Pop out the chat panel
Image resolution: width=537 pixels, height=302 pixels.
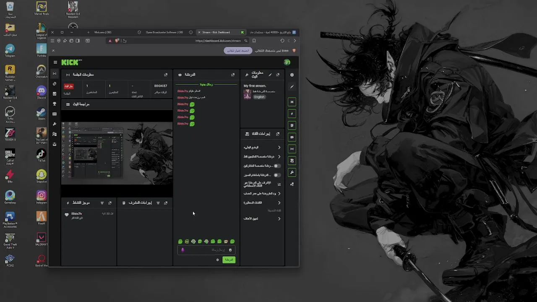click(x=233, y=75)
